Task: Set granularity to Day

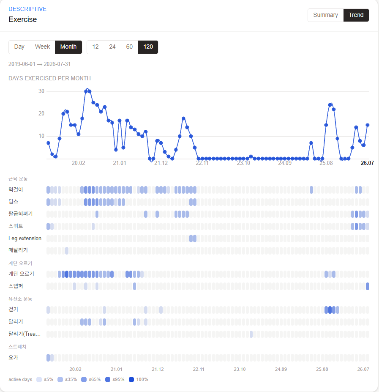Action: [x=19, y=47]
